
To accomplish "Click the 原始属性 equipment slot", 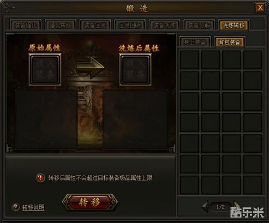I will (x=45, y=70).
